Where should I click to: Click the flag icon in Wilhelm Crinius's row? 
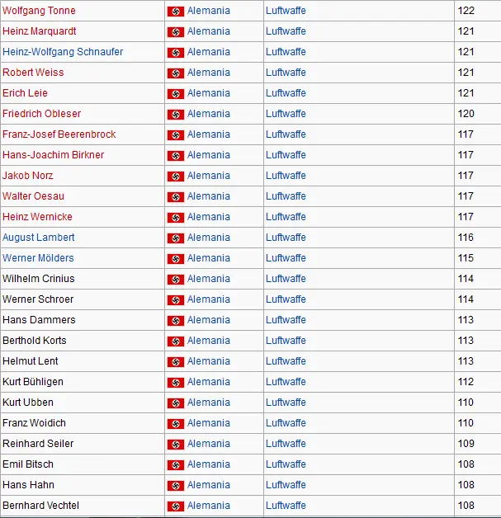(x=176, y=280)
